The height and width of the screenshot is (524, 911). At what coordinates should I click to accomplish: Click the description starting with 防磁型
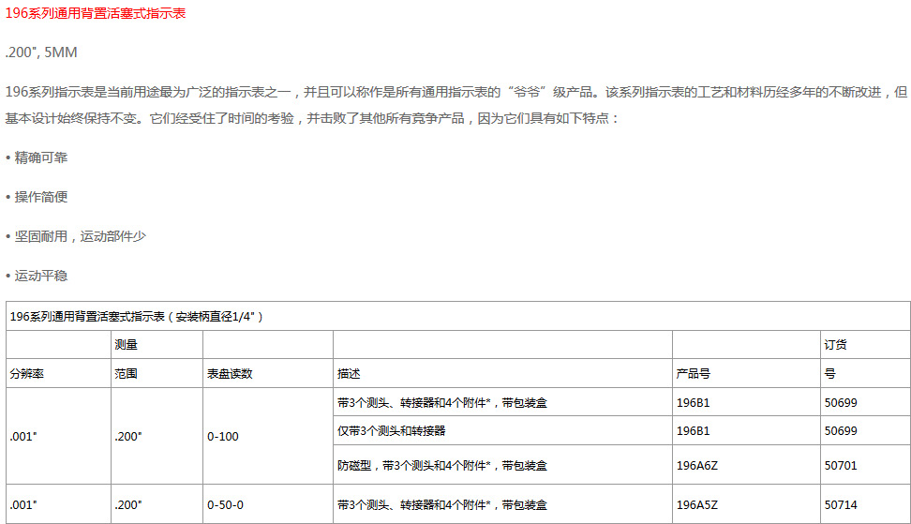coord(442,465)
